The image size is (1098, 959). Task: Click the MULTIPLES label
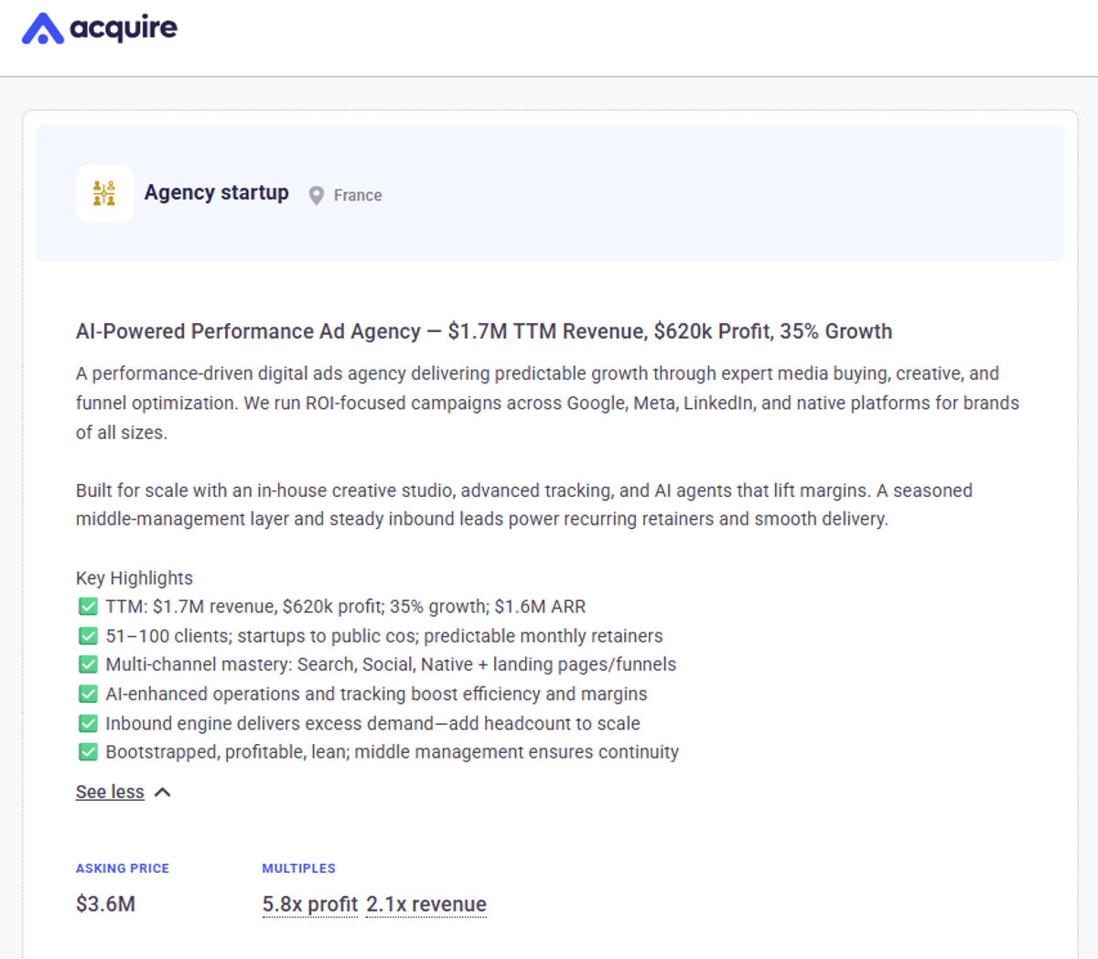point(298,868)
